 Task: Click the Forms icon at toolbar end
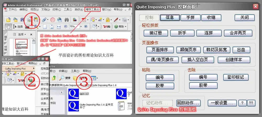pyautogui.click(x=124, y=20)
